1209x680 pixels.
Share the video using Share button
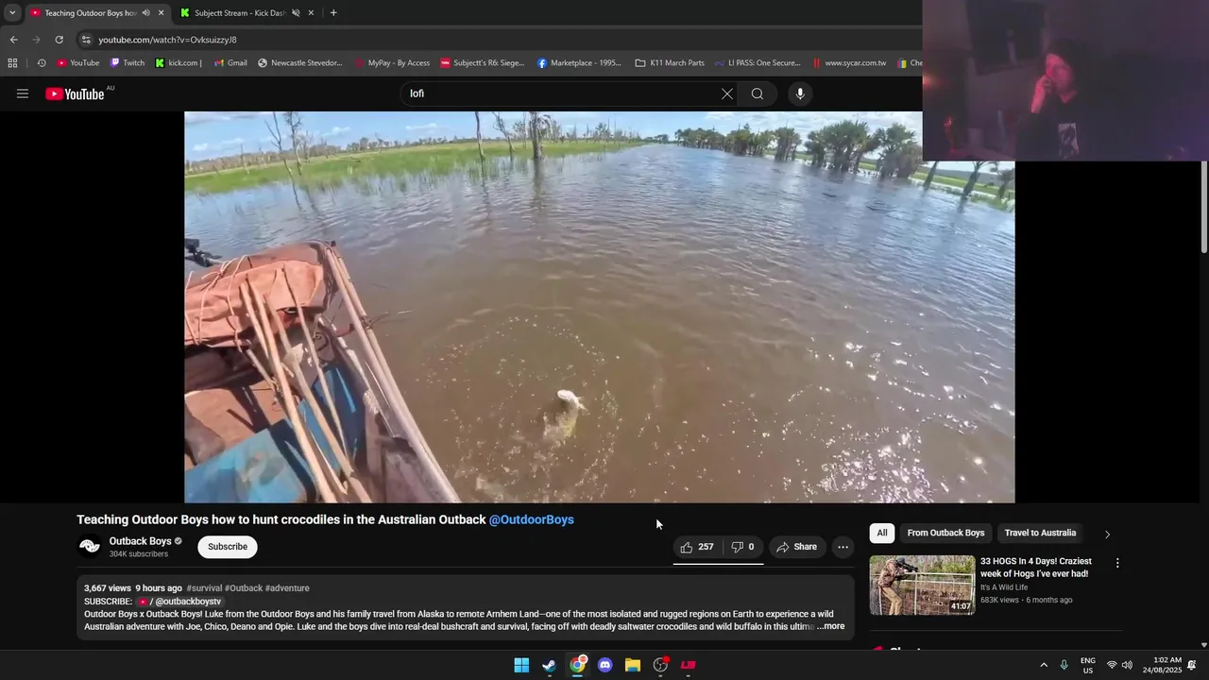click(796, 547)
